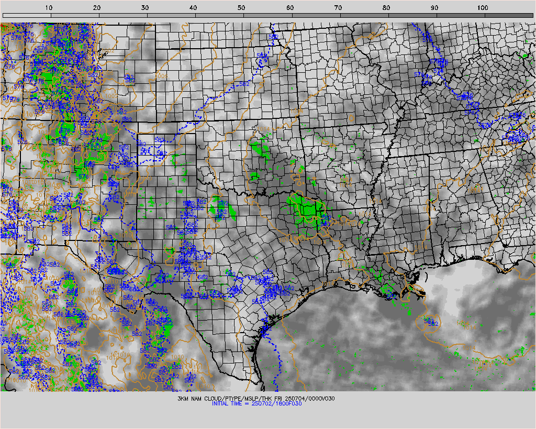536x429 pixels.
Task: Click the '40' label on the cloud scale
Action: (193, 8)
